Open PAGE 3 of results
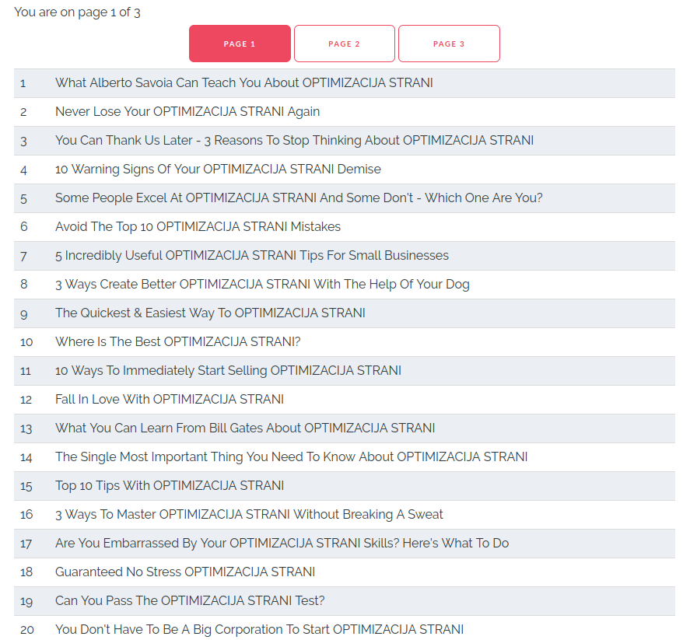683x640 pixels. tap(449, 44)
